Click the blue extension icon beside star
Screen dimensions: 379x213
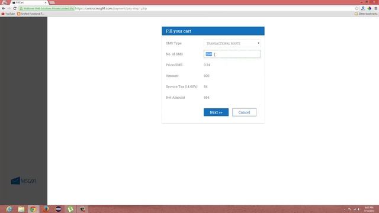pos(363,8)
